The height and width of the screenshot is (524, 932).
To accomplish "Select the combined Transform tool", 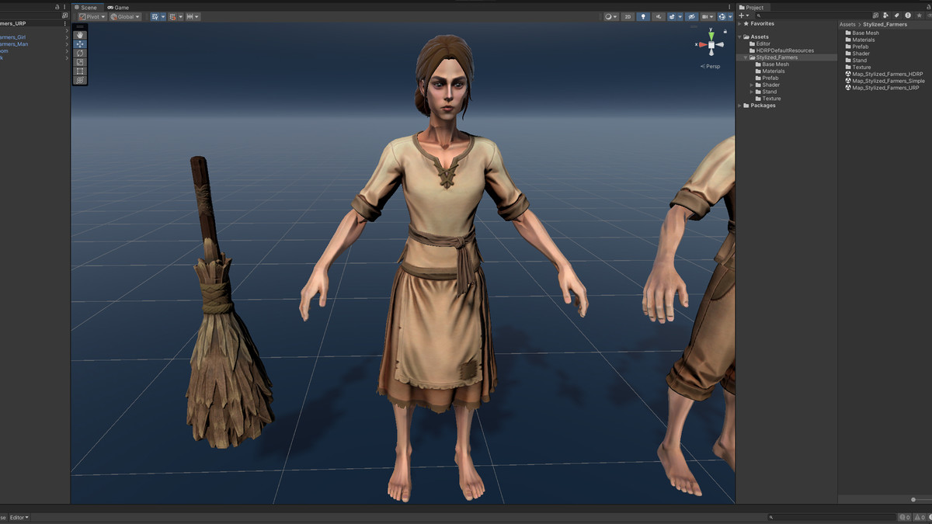I will [x=80, y=80].
